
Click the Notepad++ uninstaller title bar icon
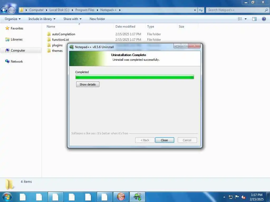pos(71,47)
